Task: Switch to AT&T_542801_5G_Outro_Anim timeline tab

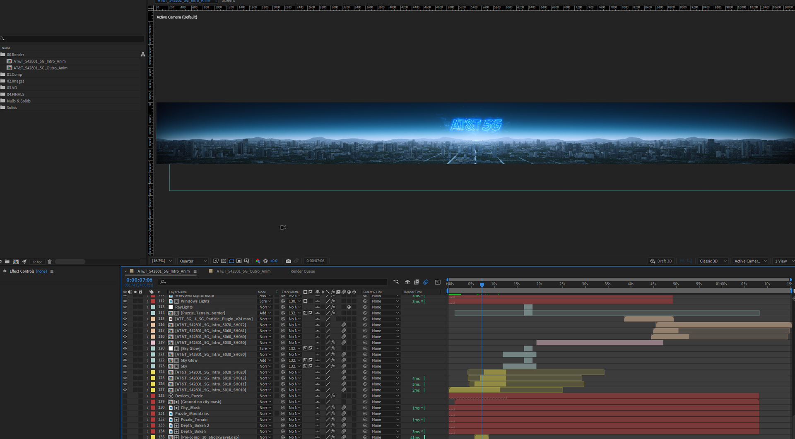Action: pyautogui.click(x=243, y=271)
